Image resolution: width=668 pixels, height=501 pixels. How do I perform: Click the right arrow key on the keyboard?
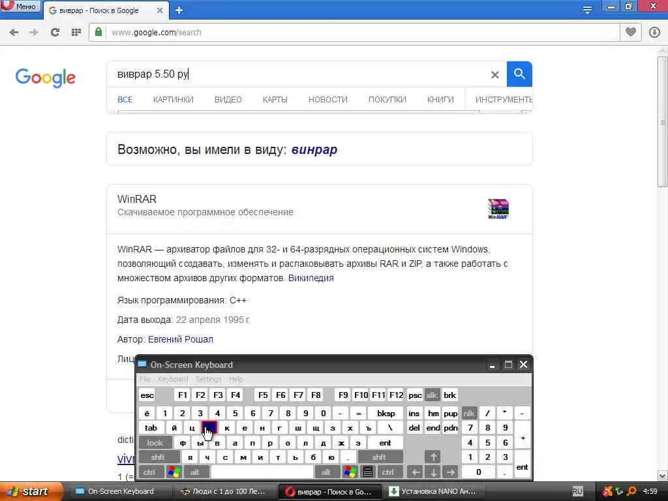(x=451, y=472)
